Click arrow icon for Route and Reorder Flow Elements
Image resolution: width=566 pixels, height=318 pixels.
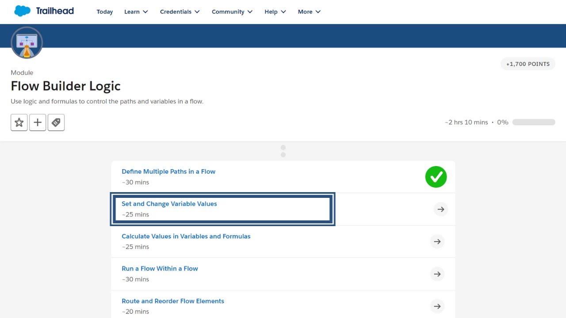(437, 306)
